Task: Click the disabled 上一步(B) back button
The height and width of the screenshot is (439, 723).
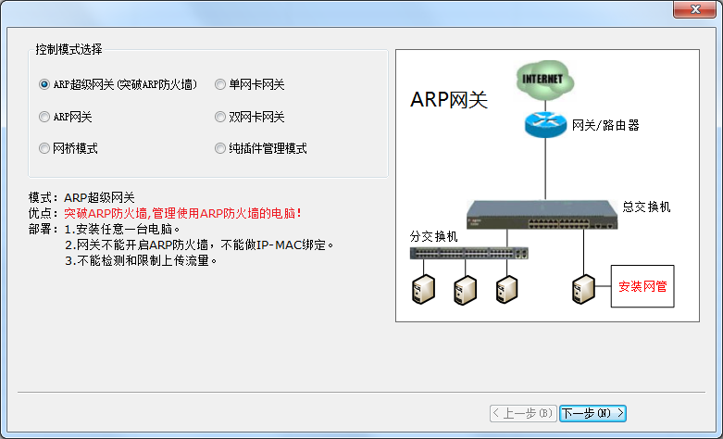Action: [523, 413]
